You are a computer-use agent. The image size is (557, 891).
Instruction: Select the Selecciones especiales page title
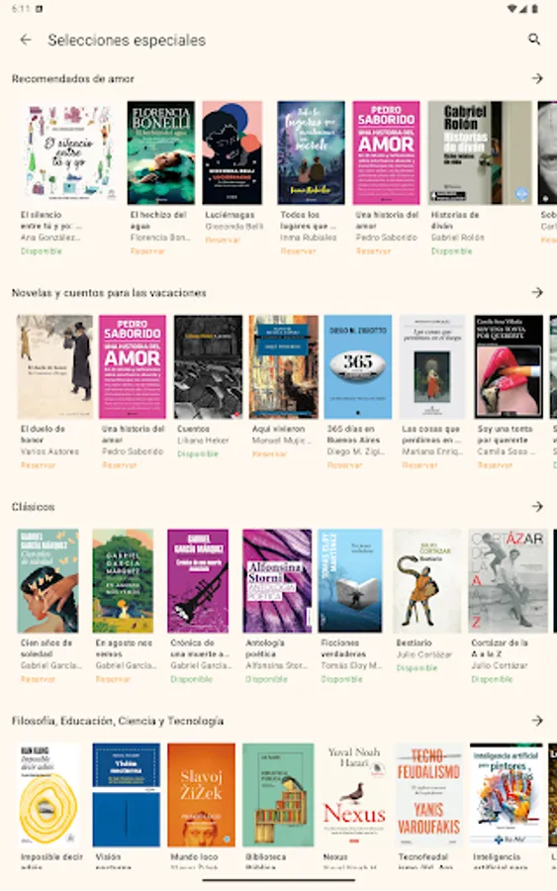click(127, 40)
